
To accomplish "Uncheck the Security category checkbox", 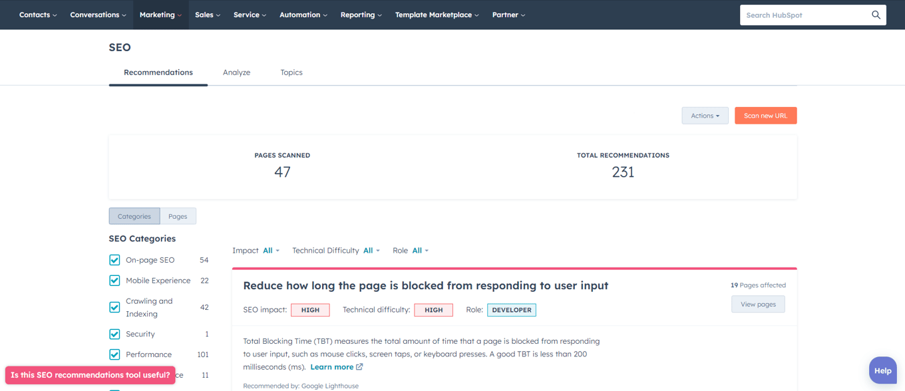I will point(114,334).
